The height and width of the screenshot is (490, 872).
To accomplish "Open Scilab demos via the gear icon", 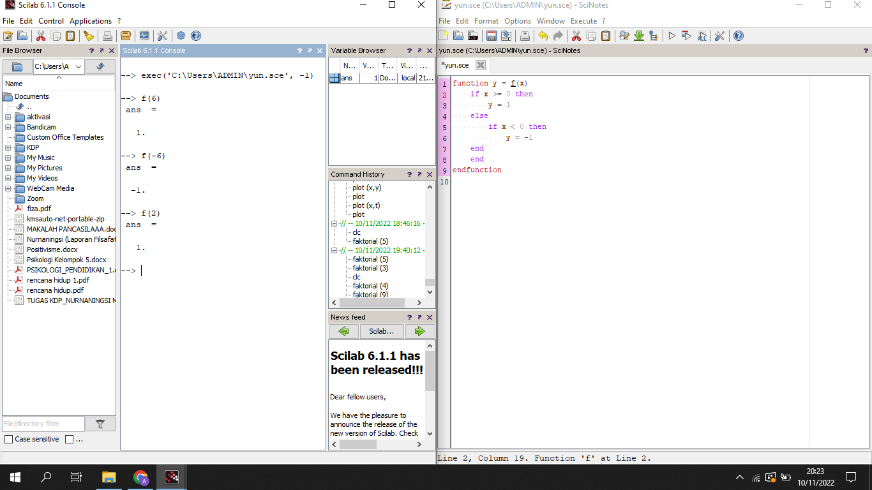I will pos(181,36).
